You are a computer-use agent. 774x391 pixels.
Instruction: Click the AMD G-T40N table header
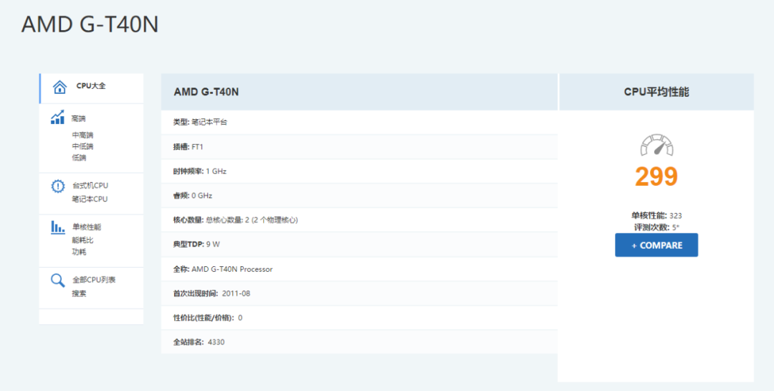point(359,92)
